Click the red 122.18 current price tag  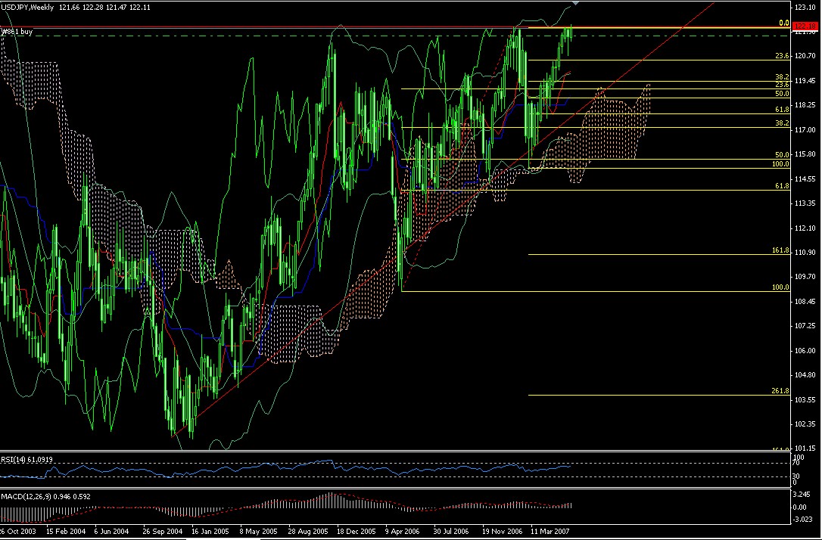point(806,26)
